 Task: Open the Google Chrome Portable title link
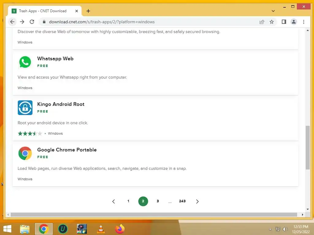coord(67,150)
